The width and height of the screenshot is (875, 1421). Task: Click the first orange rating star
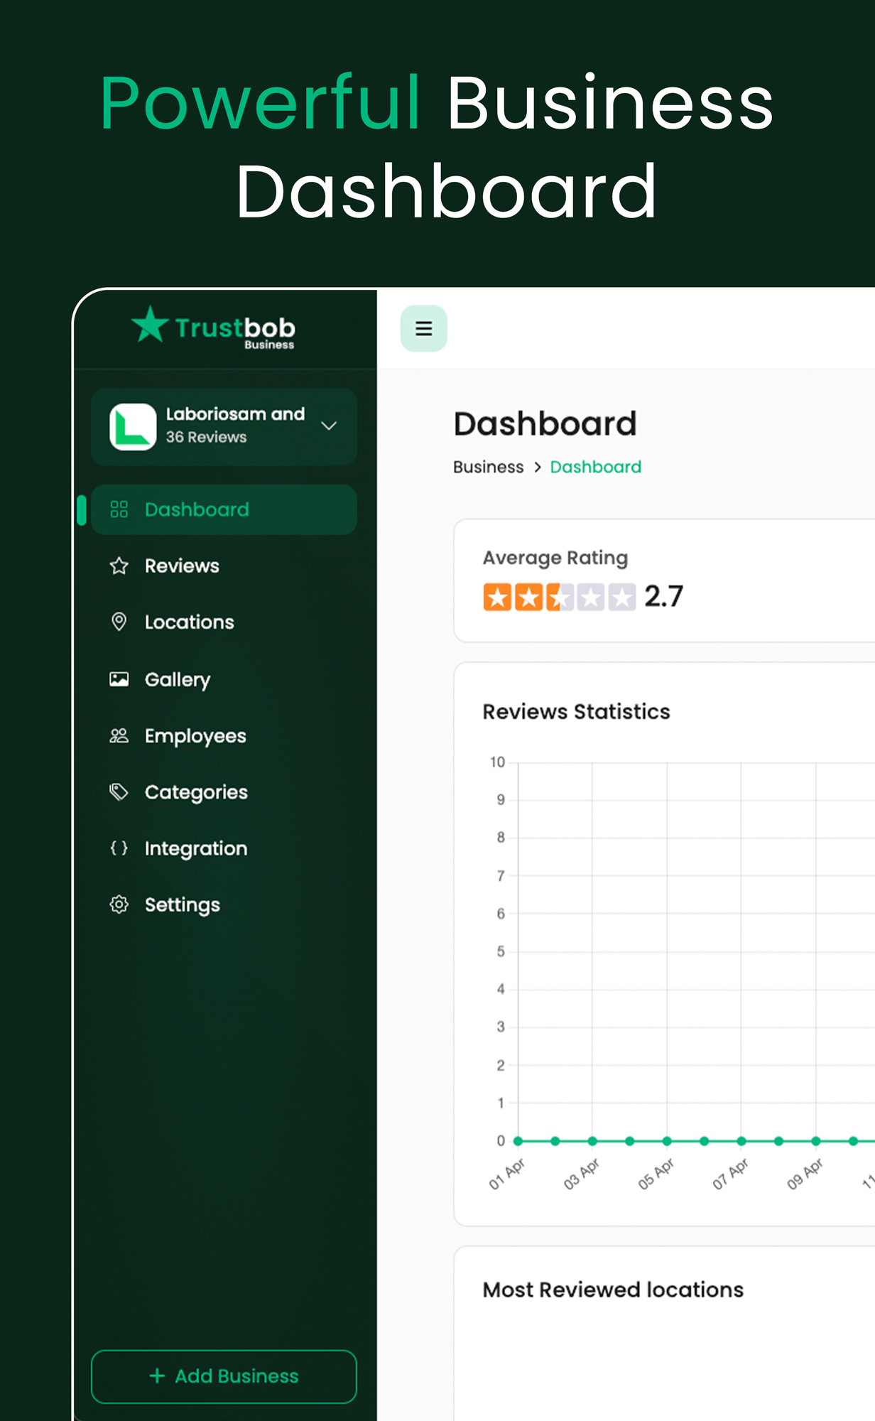coord(497,598)
